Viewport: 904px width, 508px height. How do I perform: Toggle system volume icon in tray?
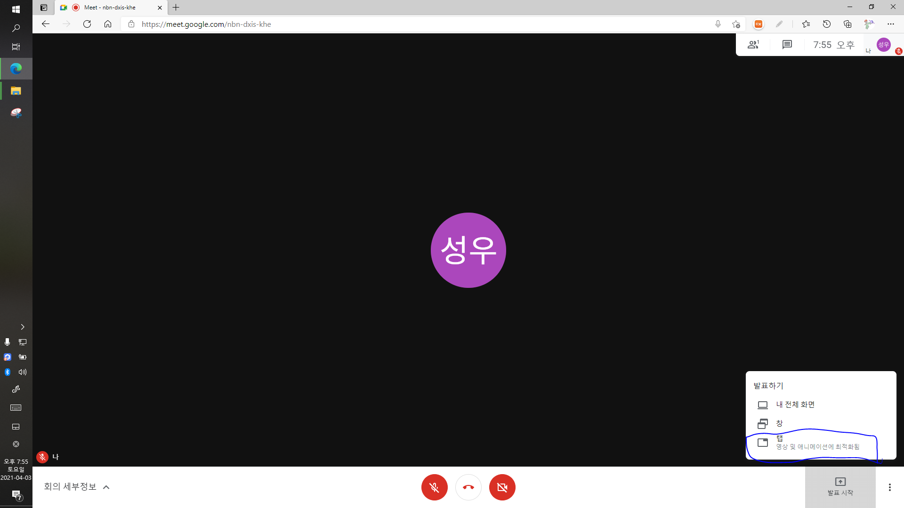click(x=23, y=372)
